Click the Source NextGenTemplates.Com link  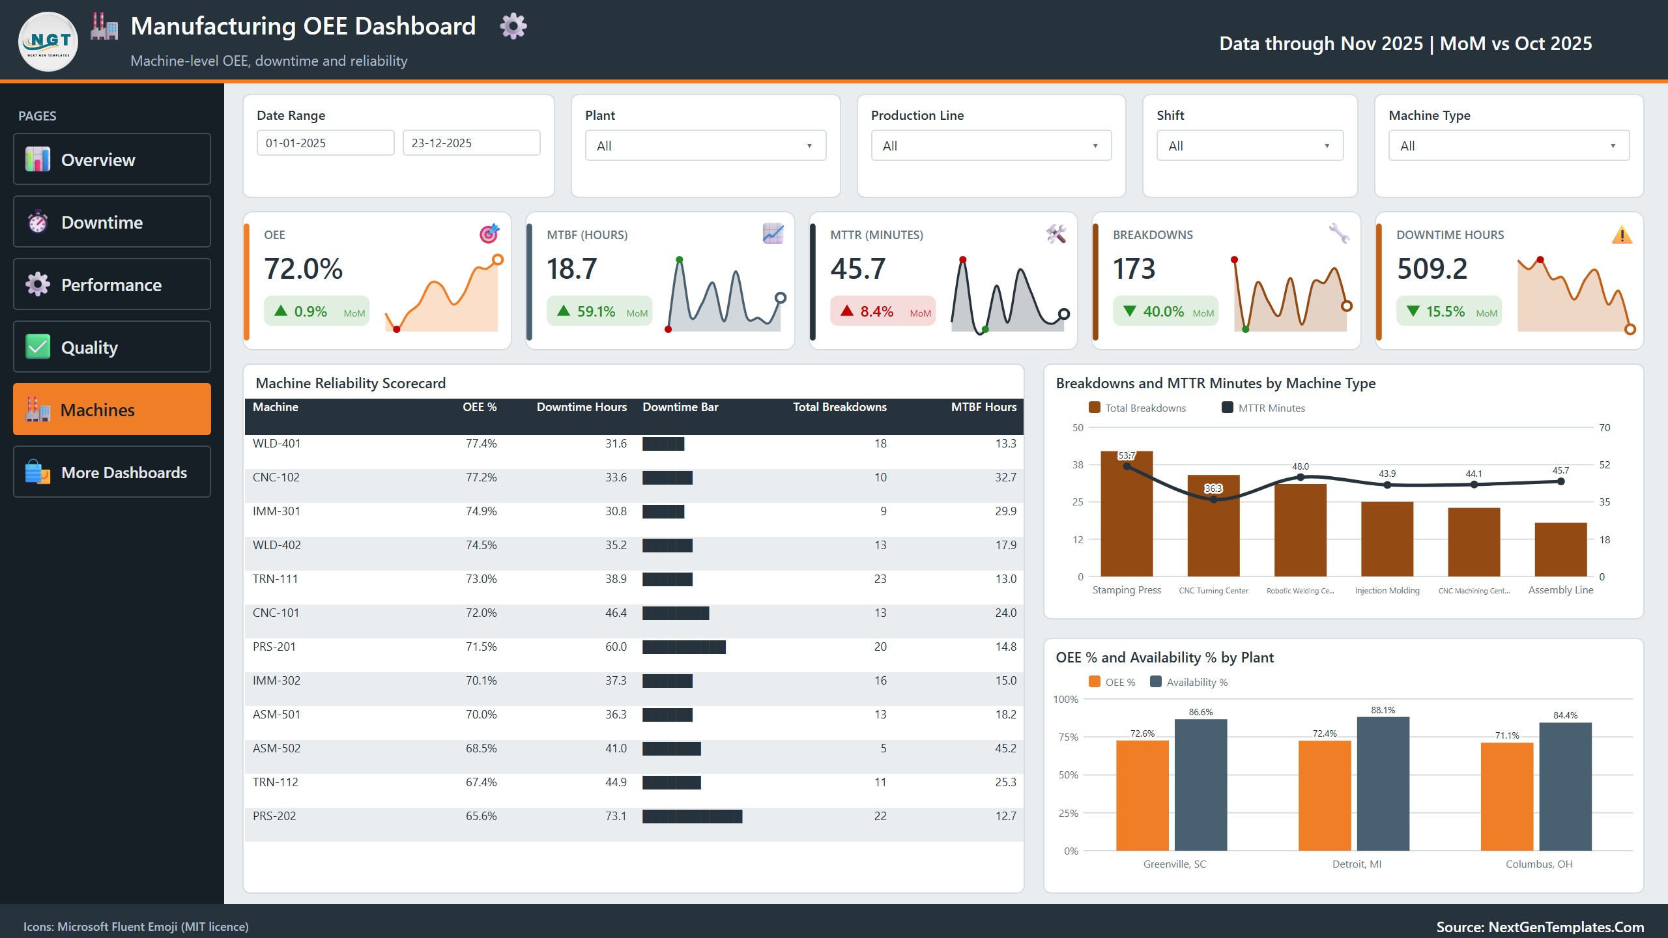[x=1540, y=927]
